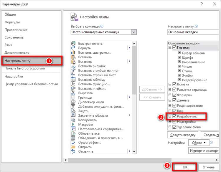The width and height of the screenshot is (221, 172).
Task: Expand the Редактирование group
Action: (x=179, y=80)
